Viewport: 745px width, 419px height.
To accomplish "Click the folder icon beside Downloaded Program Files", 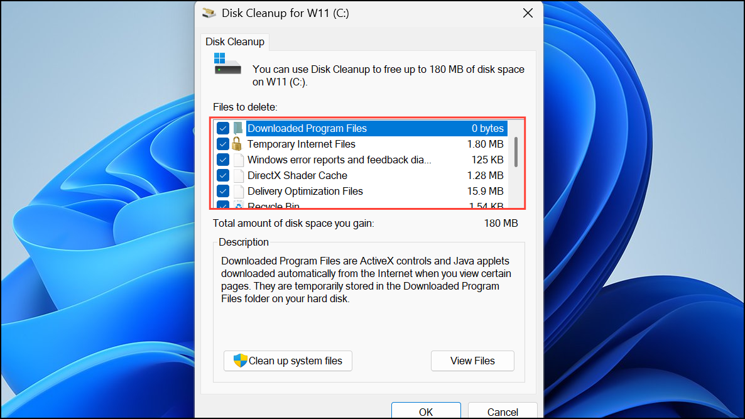I will (237, 128).
